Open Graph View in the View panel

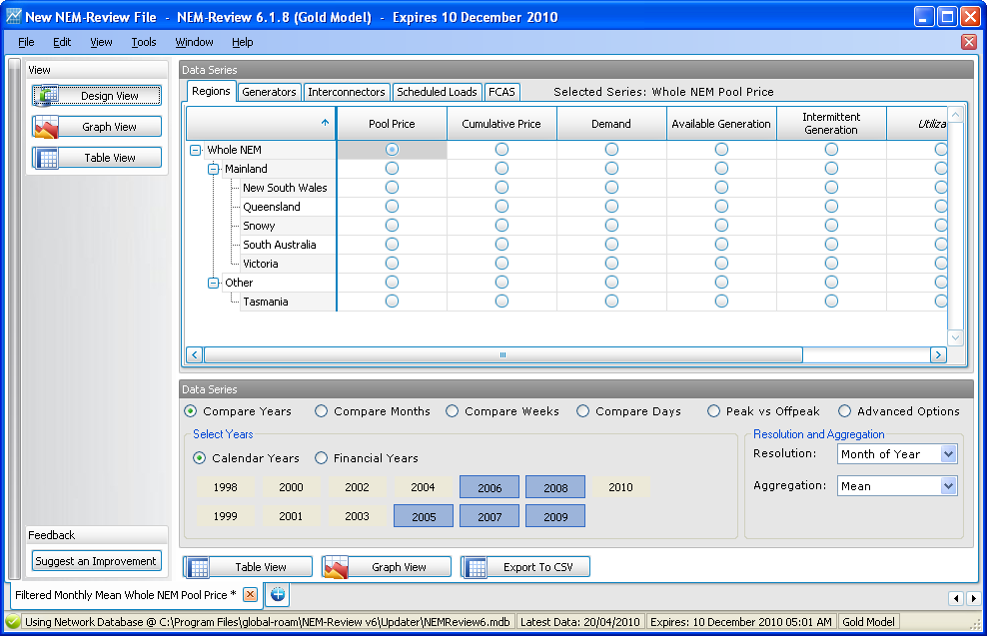pyautogui.click(x=97, y=127)
